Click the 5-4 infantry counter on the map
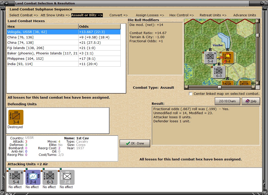 coord(210,57)
